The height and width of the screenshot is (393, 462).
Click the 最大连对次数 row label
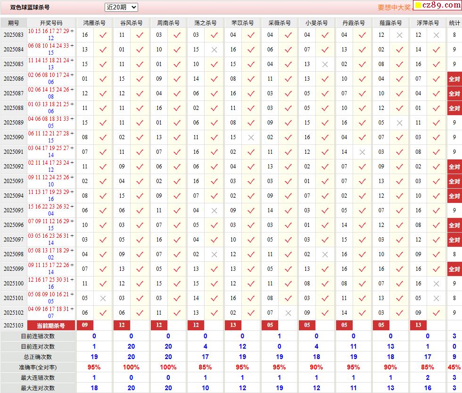(x=38, y=388)
